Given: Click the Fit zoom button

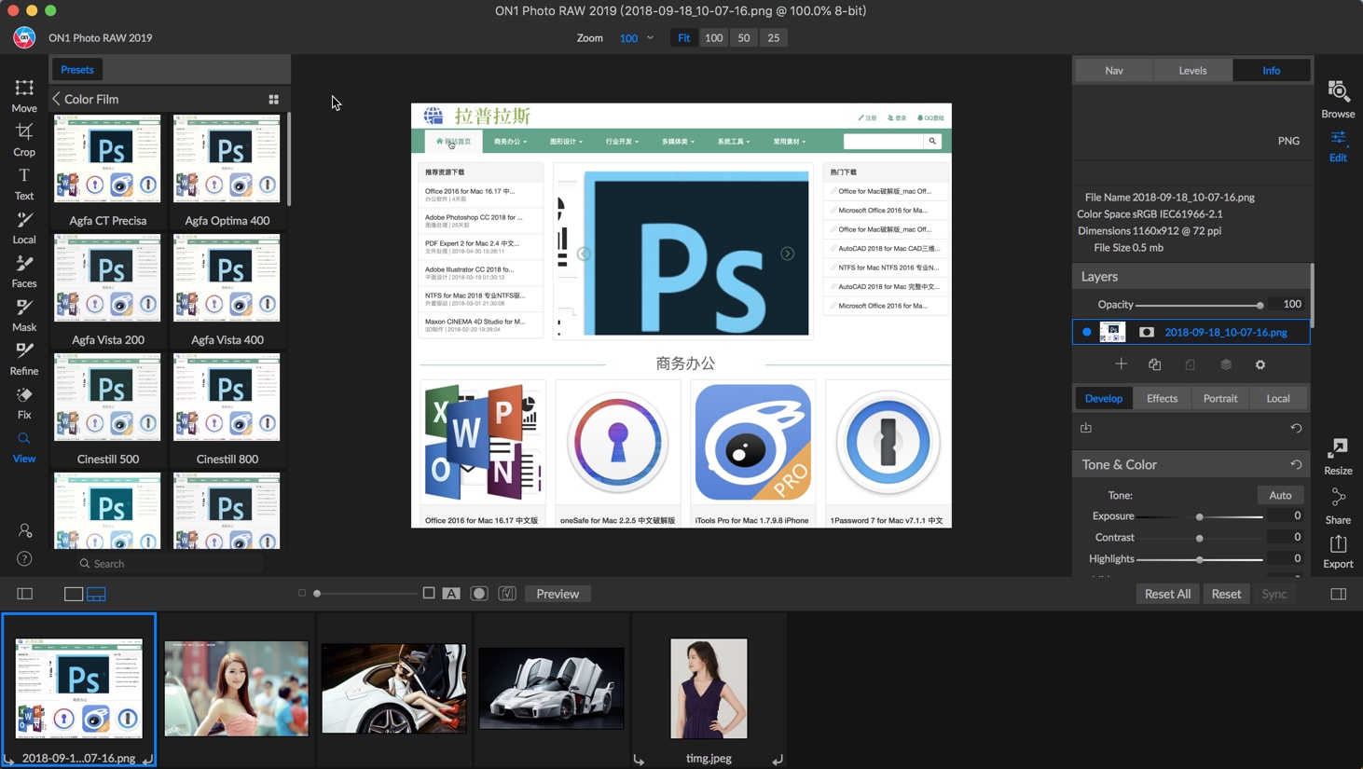Looking at the screenshot, I should tap(684, 38).
